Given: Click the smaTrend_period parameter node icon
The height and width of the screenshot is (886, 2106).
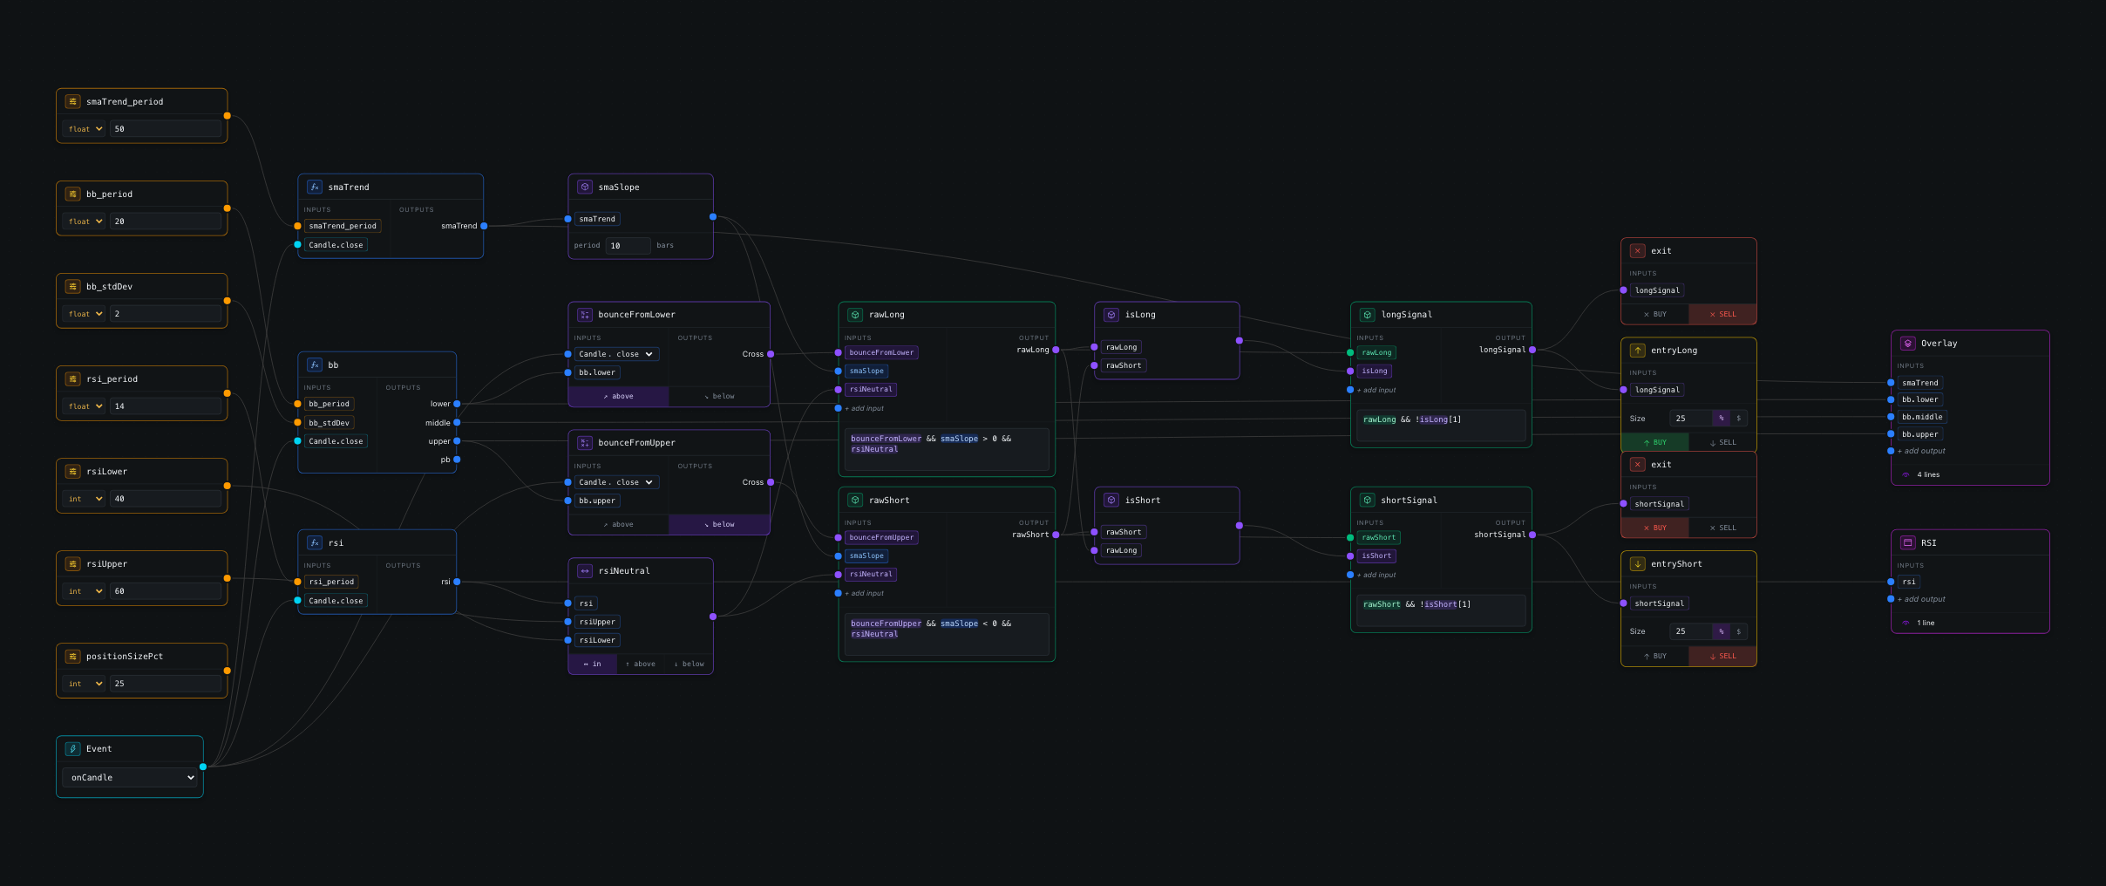Looking at the screenshot, I should coord(73,102).
